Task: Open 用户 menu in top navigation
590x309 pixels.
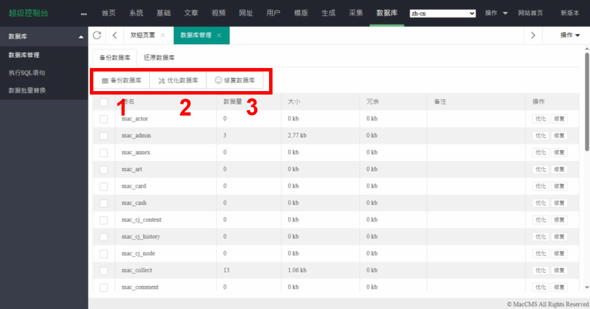Action: pyautogui.click(x=274, y=13)
